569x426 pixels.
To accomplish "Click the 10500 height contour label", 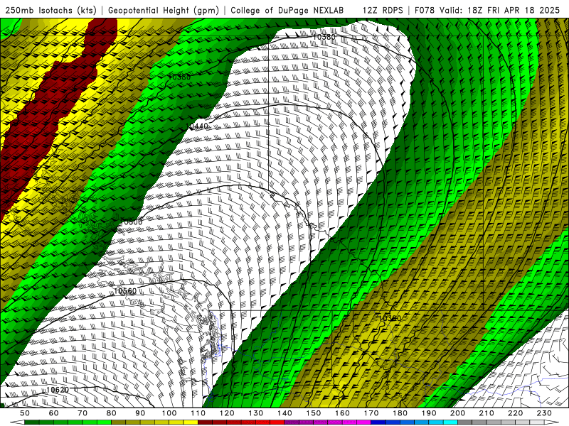I will [131, 222].
